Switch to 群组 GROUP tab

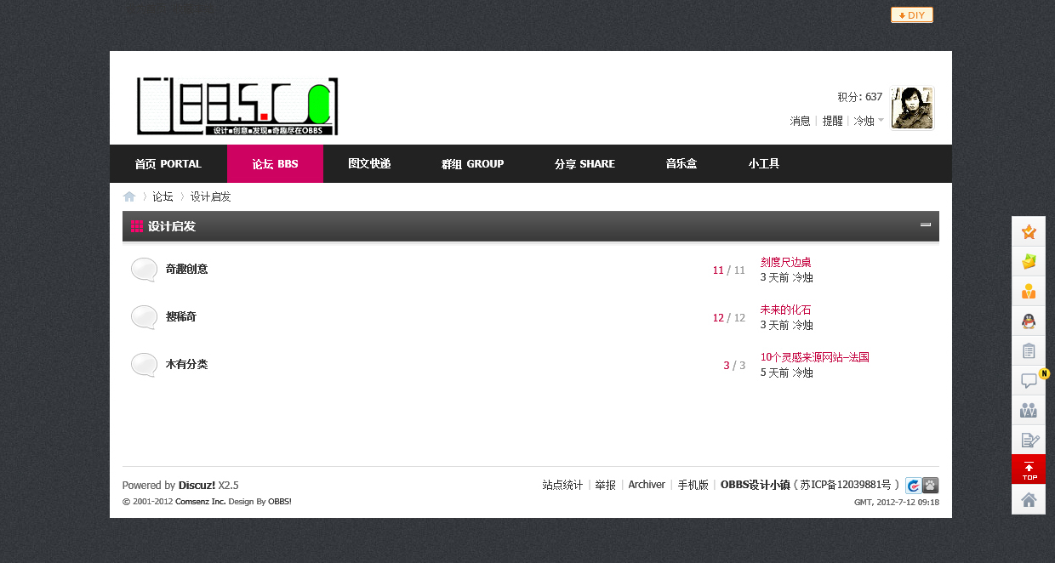coord(472,164)
